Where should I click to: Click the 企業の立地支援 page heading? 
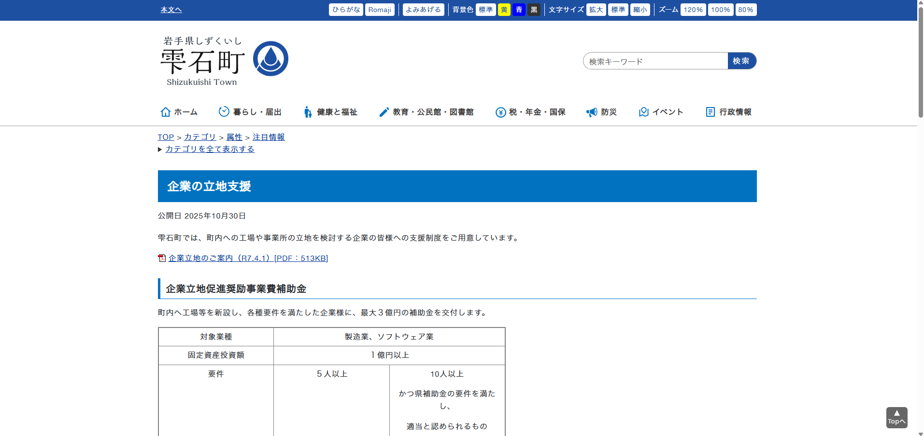(x=457, y=186)
